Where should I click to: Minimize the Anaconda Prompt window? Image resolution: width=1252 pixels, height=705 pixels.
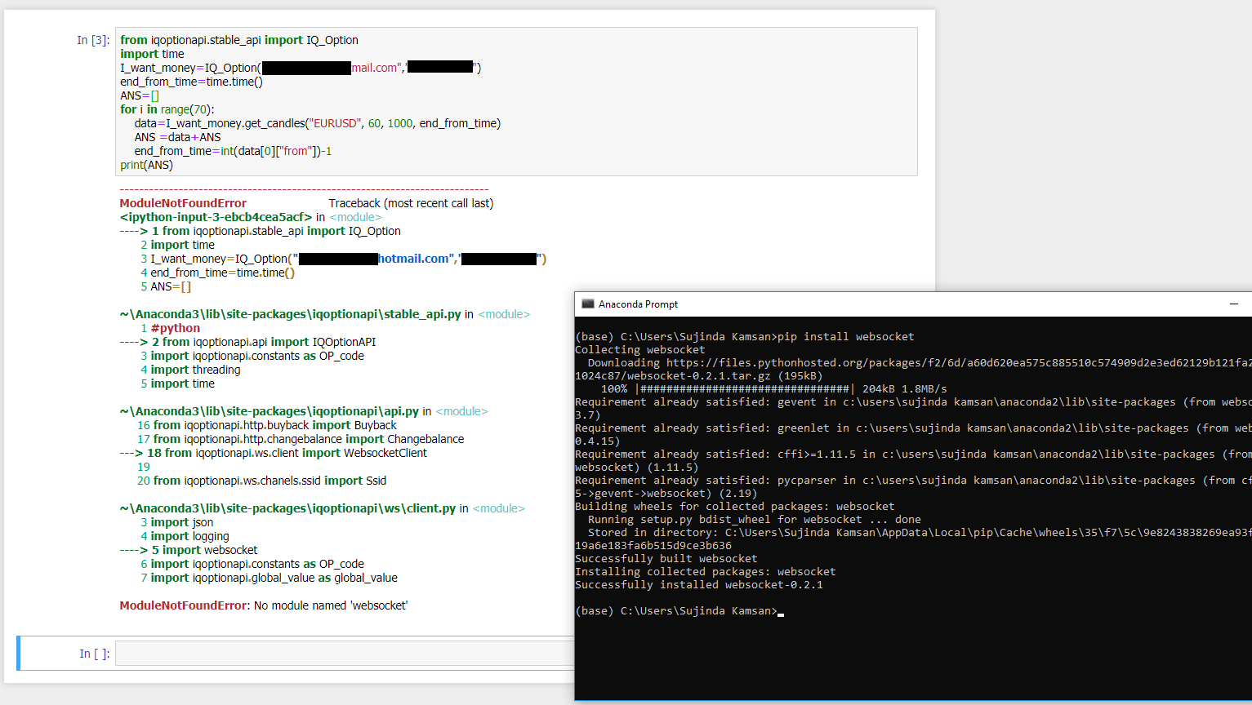click(1233, 303)
